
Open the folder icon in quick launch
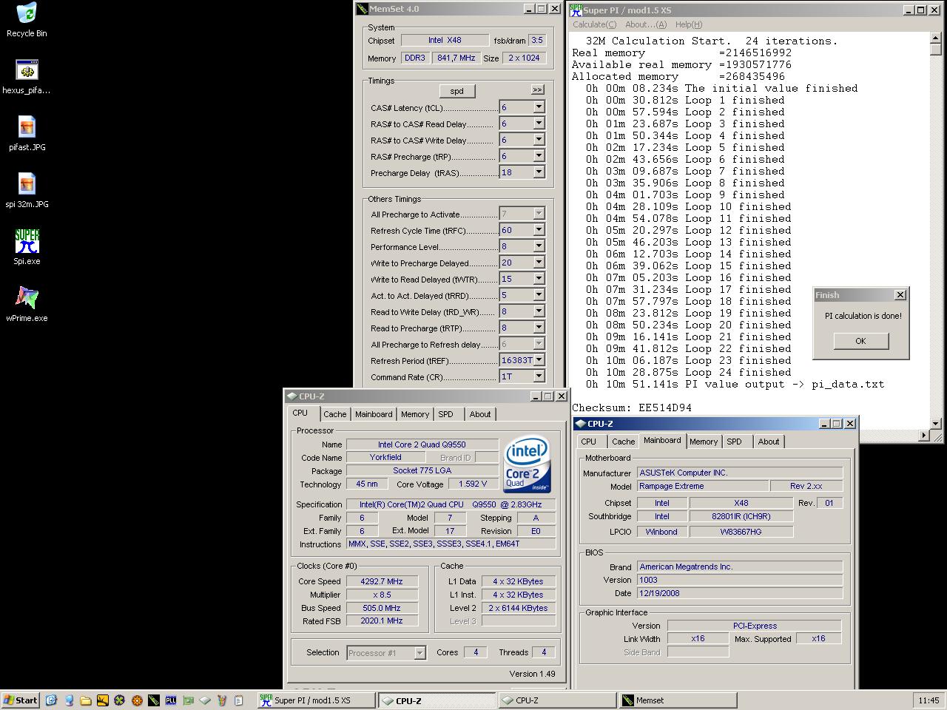pyautogui.click(x=85, y=700)
